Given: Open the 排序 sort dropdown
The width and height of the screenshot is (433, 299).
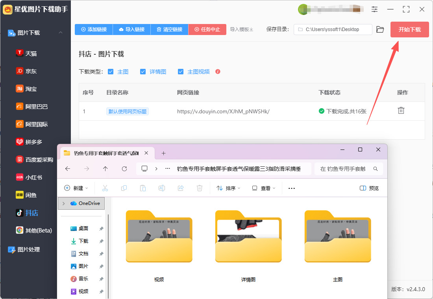Looking at the screenshot, I should coord(228,188).
